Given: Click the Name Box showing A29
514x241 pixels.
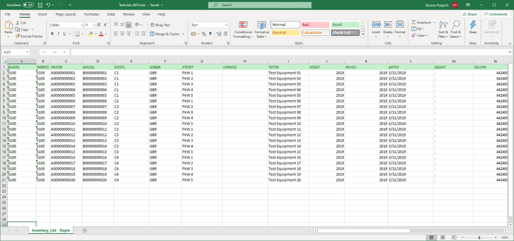Looking at the screenshot, I should 16,52.
